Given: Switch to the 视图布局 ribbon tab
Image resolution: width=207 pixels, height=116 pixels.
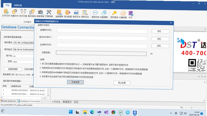Looking at the screenshot, I should (18, 5).
